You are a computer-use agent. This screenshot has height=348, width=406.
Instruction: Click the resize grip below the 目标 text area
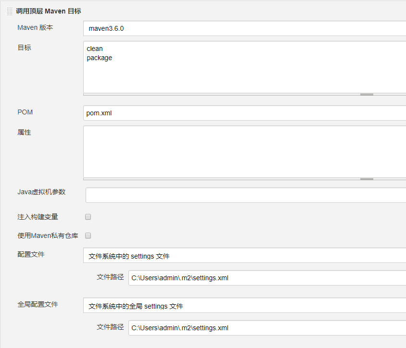tap(367, 94)
